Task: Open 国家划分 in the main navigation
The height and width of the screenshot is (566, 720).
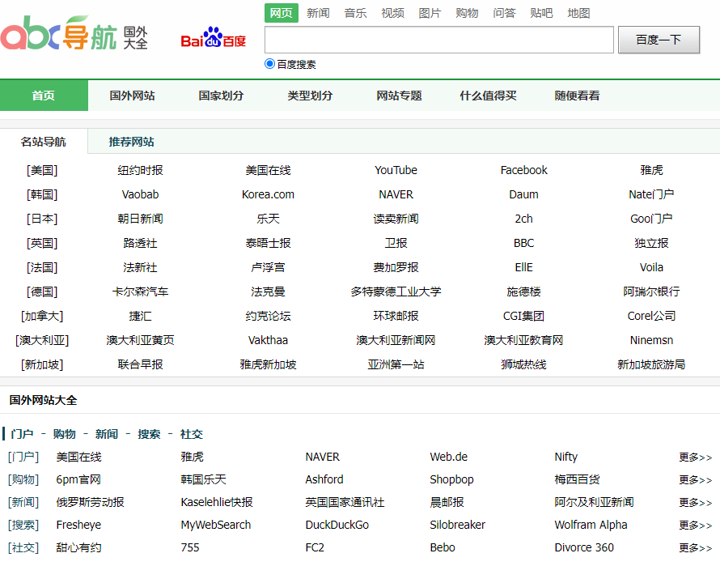Action: pyautogui.click(x=221, y=96)
